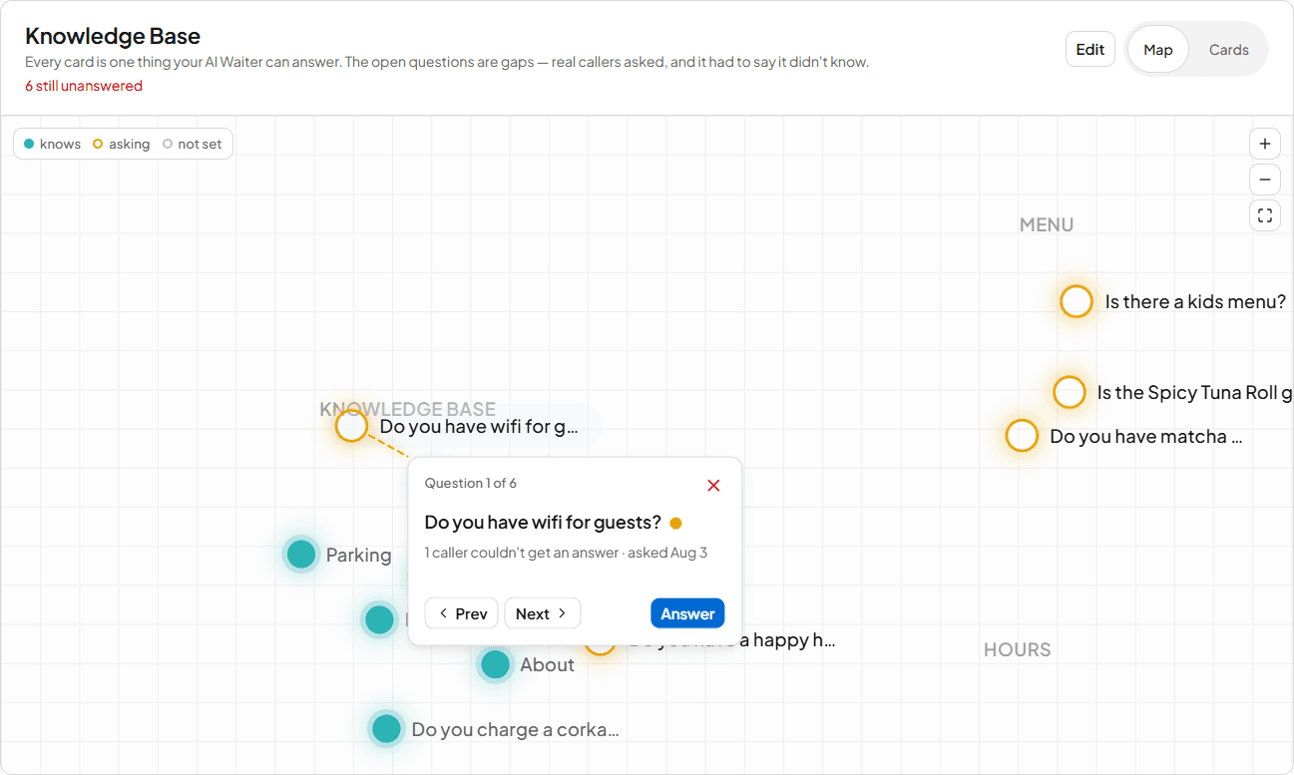Click the matcha question node circle
Image resolution: width=1294 pixels, height=775 pixels.
coord(1022,436)
